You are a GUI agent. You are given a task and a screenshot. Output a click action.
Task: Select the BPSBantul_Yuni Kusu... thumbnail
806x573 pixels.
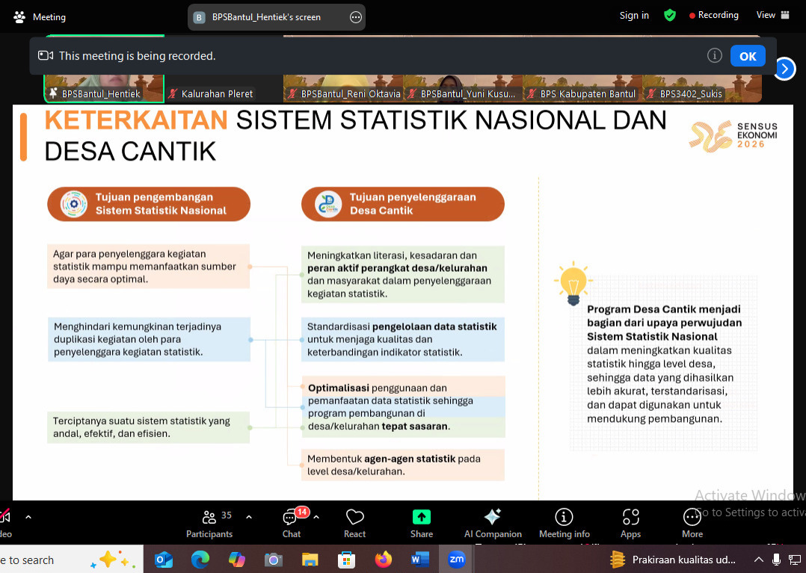[x=463, y=87]
